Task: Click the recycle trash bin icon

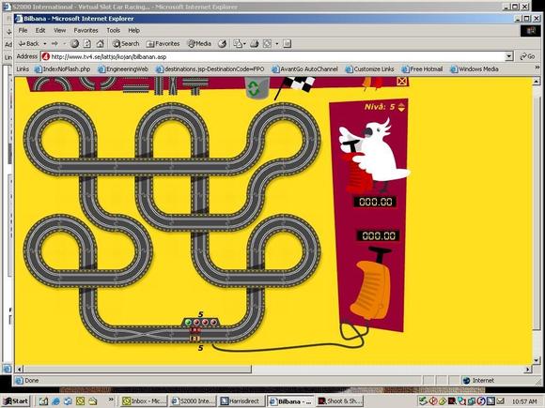Action: coord(257,88)
